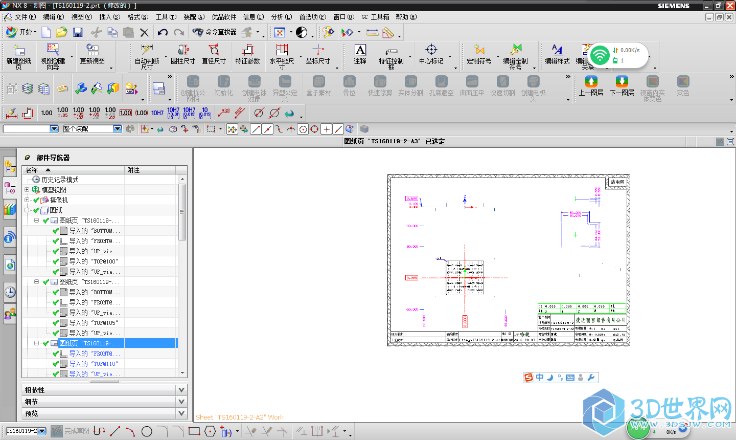Toggle checkmark on highlighted 图纸页 row
Screen dimensions: 736x440
tap(46, 343)
